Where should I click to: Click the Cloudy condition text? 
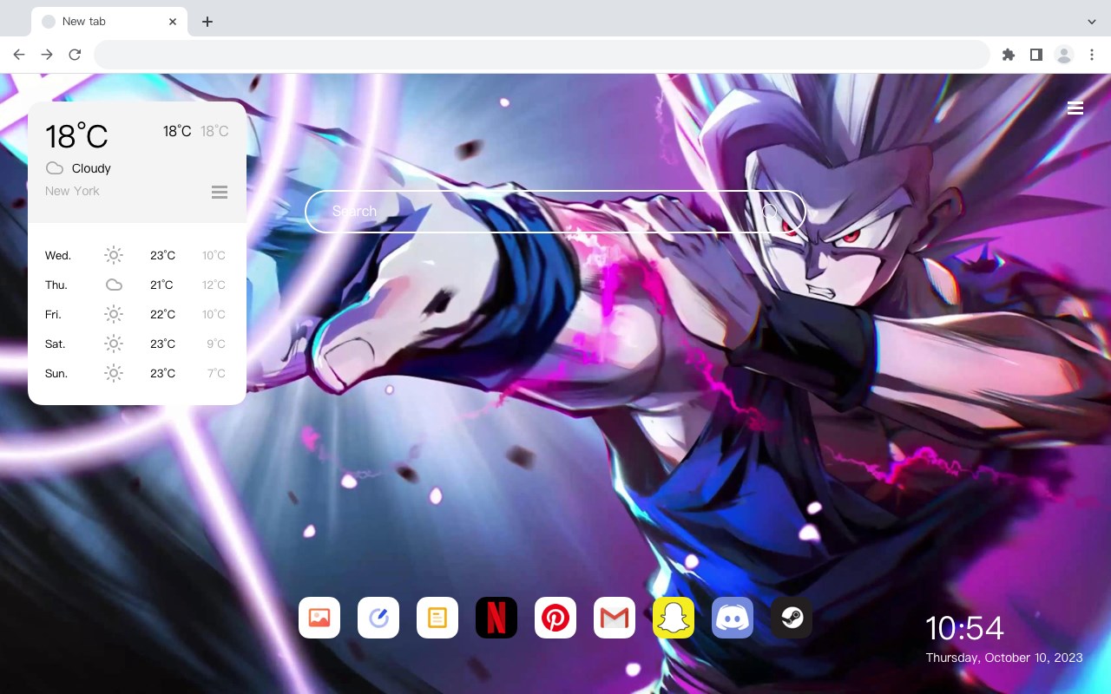[91, 168]
